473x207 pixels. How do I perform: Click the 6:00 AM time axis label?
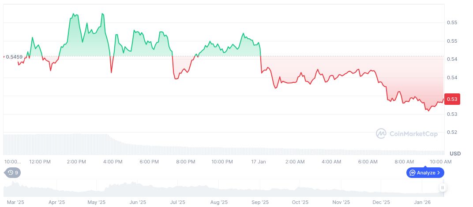click(368, 162)
